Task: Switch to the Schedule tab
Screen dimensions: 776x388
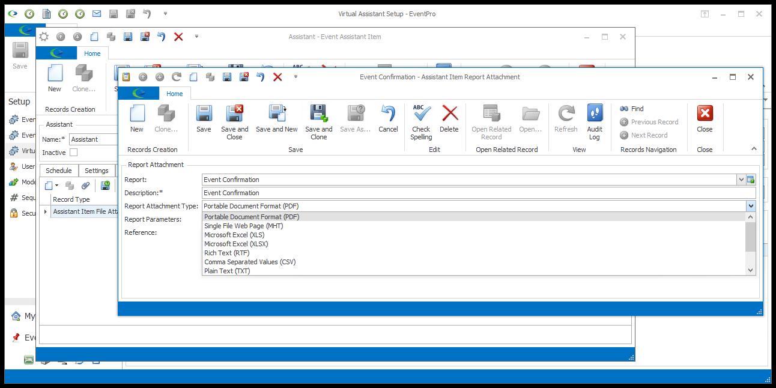Action: pos(59,171)
